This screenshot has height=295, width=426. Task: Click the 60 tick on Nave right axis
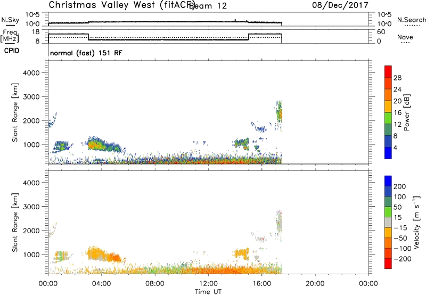[381, 32]
